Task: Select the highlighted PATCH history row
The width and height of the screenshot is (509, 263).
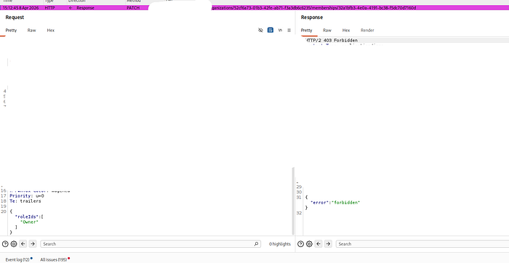Action: coord(254,7)
